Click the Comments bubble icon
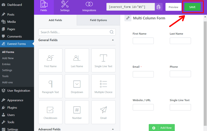The width and height of the screenshot is (207, 131). click(x=3, y=36)
